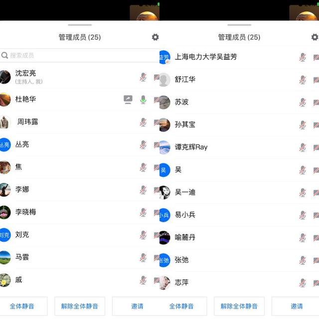Click muted microphone next to 马雲

(143, 258)
